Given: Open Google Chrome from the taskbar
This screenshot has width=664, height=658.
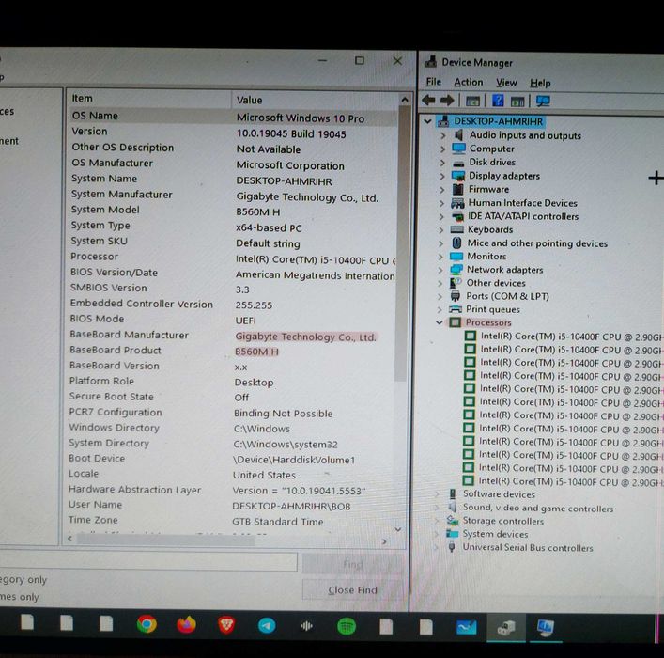Looking at the screenshot, I should pyautogui.click(x=147, y=624).
